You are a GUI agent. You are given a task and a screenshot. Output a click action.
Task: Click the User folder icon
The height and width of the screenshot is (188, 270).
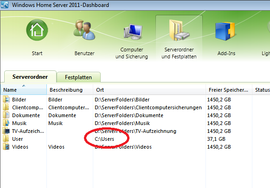(x=6, y=139)
